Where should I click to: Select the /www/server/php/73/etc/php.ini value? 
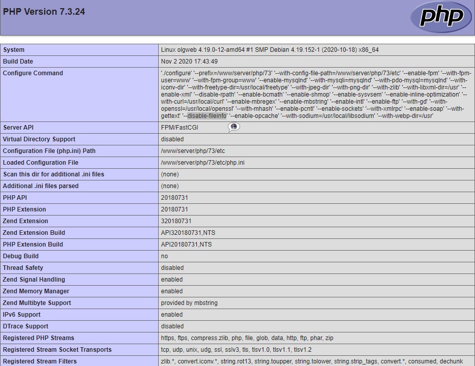pyautogui.click(x=202, y=163)
